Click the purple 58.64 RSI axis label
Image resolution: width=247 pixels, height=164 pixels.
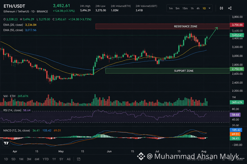(x=235, y=115)
